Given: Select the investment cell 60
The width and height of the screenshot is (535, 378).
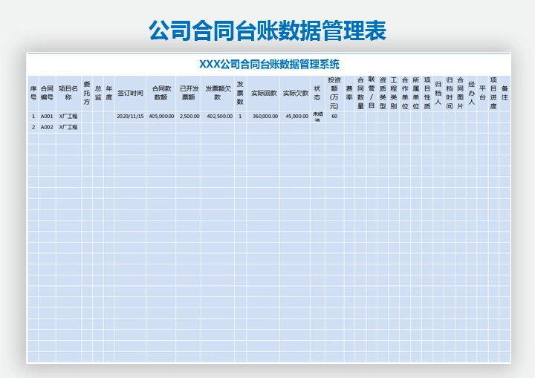Looking at the screenshot, I should [x=334, y=117].
